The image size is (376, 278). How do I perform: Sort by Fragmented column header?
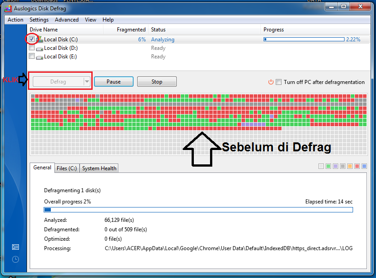125,30
